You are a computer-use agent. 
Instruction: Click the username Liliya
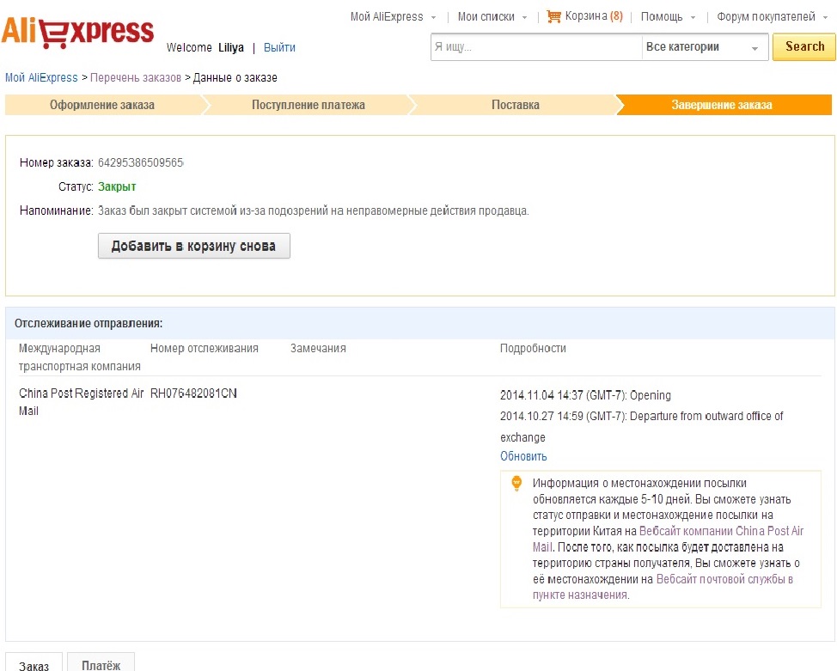point(231,47)
